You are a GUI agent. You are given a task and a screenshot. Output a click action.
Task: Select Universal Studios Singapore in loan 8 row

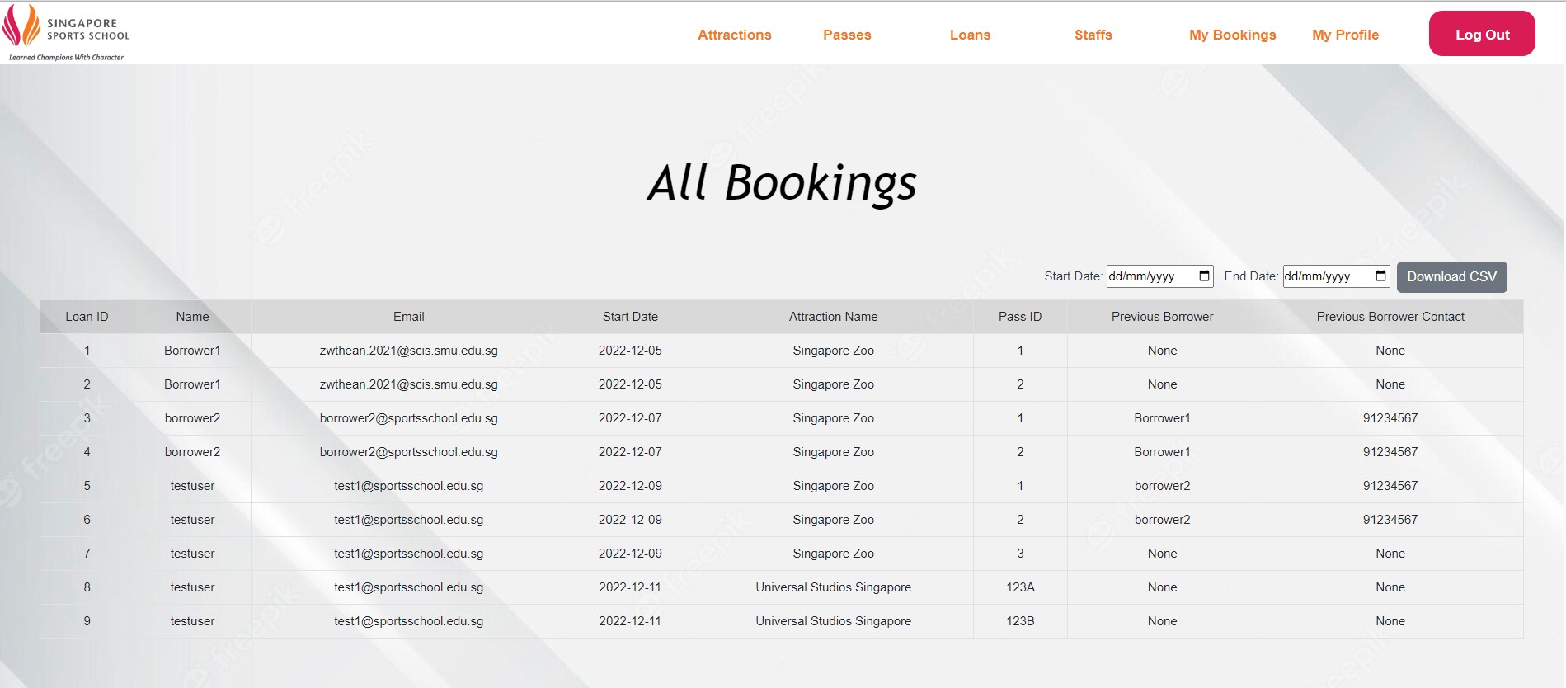point(833,587)
